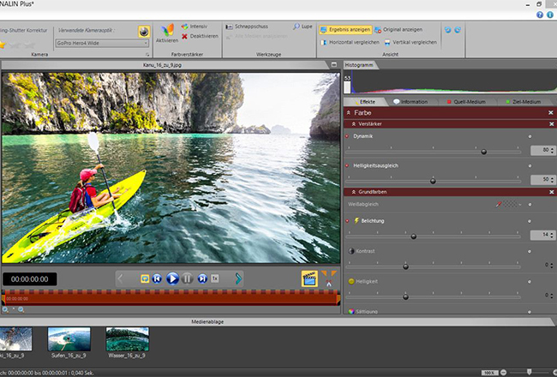Select the Wasser_16_zu_9 thumbnail in media bin
557x377 pixels.
[x=126, y=339]
